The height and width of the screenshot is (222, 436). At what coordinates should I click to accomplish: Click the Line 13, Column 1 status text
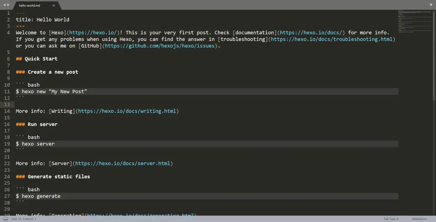[24, 219]
